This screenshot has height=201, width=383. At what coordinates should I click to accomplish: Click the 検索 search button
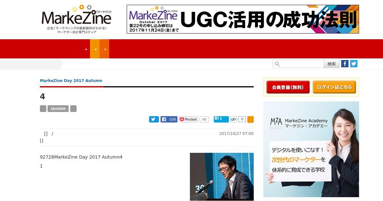coord(331,64)
